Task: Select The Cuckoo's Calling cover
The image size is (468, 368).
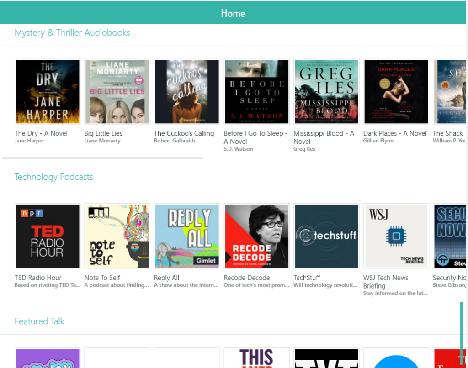Action: (x=187, y=92)
